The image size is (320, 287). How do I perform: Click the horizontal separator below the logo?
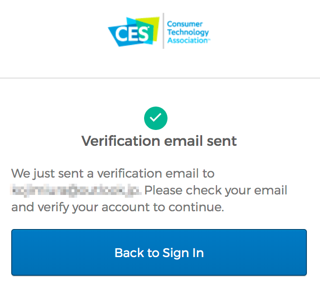point(160,78)
